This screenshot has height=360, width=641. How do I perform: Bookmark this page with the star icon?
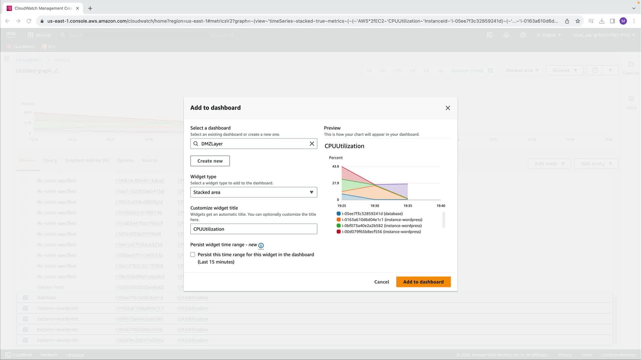[578, 21]
